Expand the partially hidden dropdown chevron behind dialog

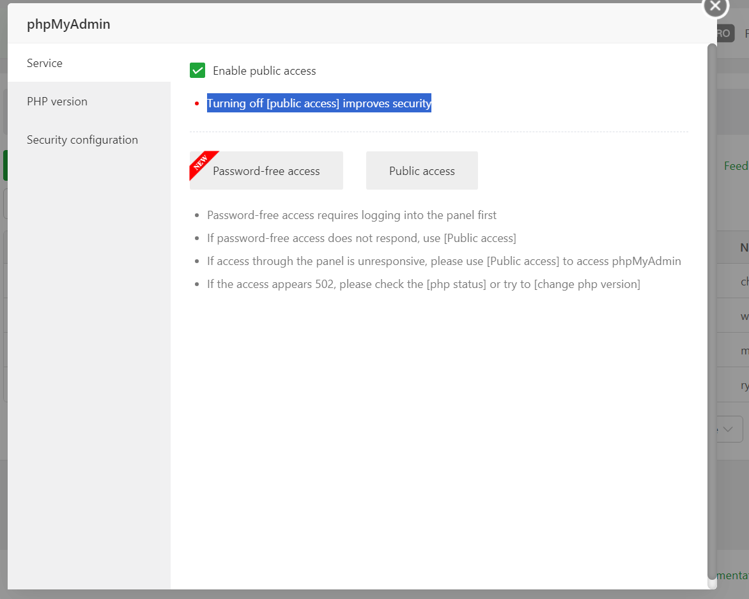[x=729, y=429]
